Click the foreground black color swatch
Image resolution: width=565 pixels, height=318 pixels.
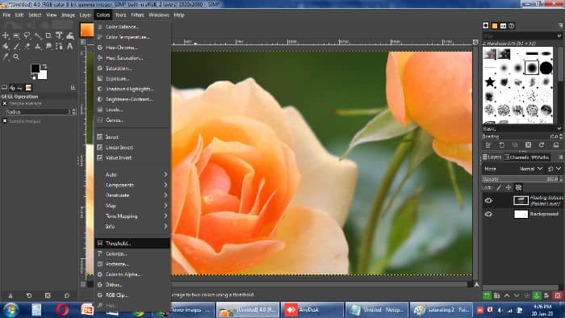coord(35,69)
